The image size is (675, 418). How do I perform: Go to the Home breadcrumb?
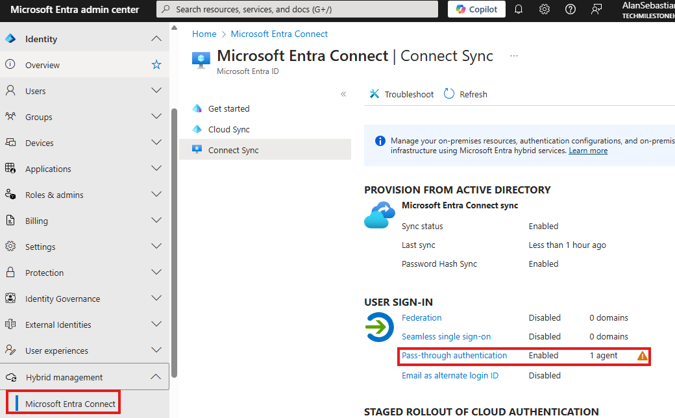click(204, 34)
